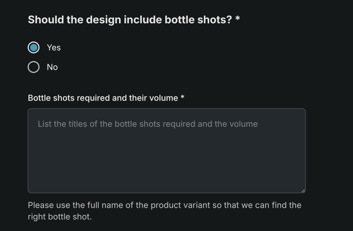
Task: Click the asterisk beside the bottle shots heading
Action: (x=238, y=19)
